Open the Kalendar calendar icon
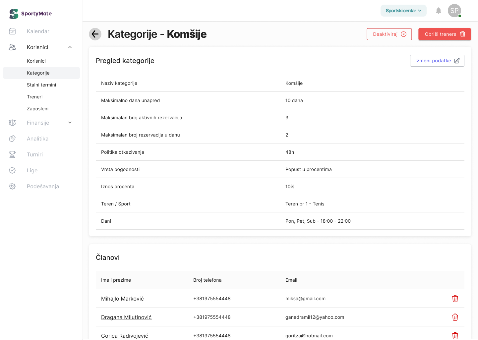This screenshot has height=340, width=478. 12,31
